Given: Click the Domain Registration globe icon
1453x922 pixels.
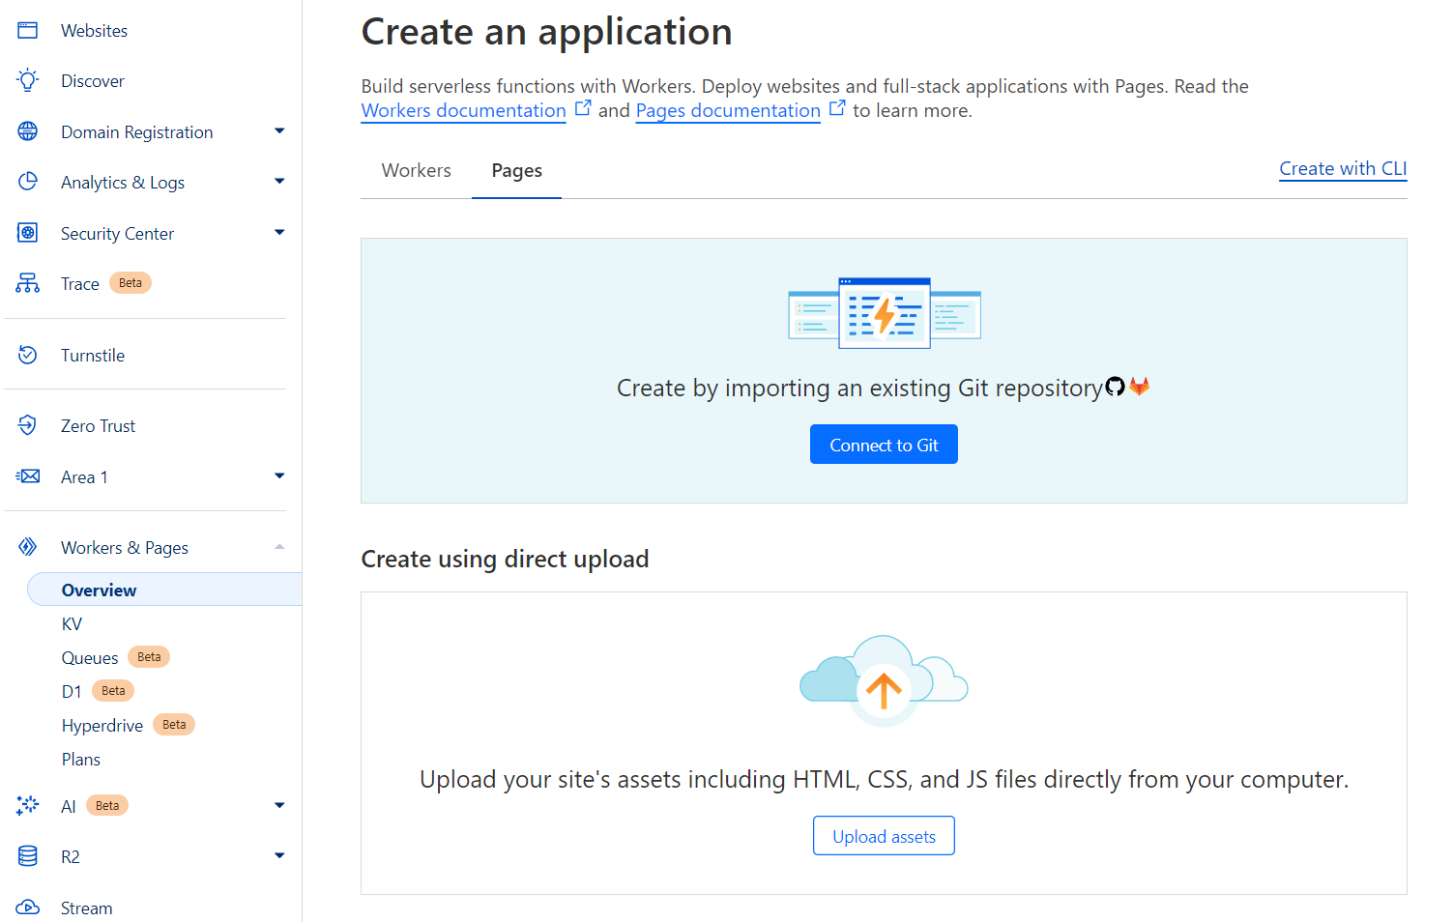Looking at the screenshot, I should 28,131.
